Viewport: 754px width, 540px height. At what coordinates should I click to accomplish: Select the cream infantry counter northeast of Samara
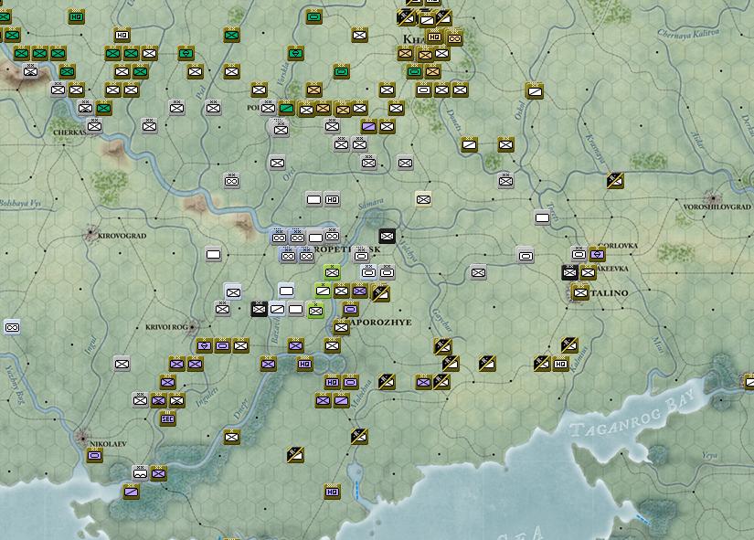[423, 199]
